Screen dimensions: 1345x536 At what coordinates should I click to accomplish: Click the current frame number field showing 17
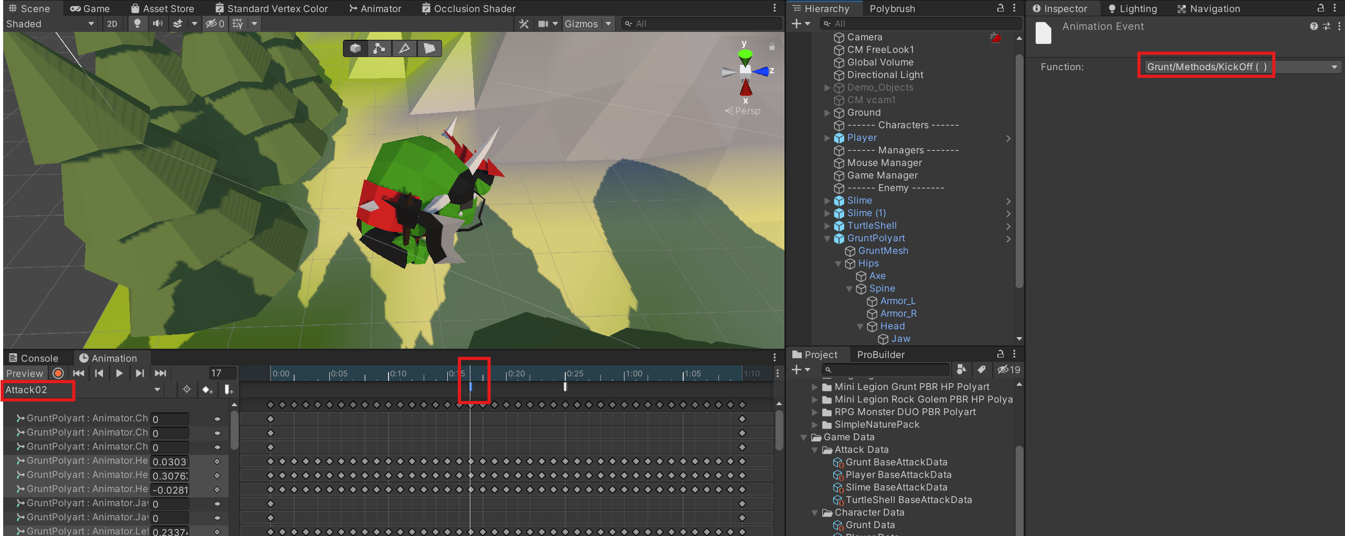click(223, 373)
